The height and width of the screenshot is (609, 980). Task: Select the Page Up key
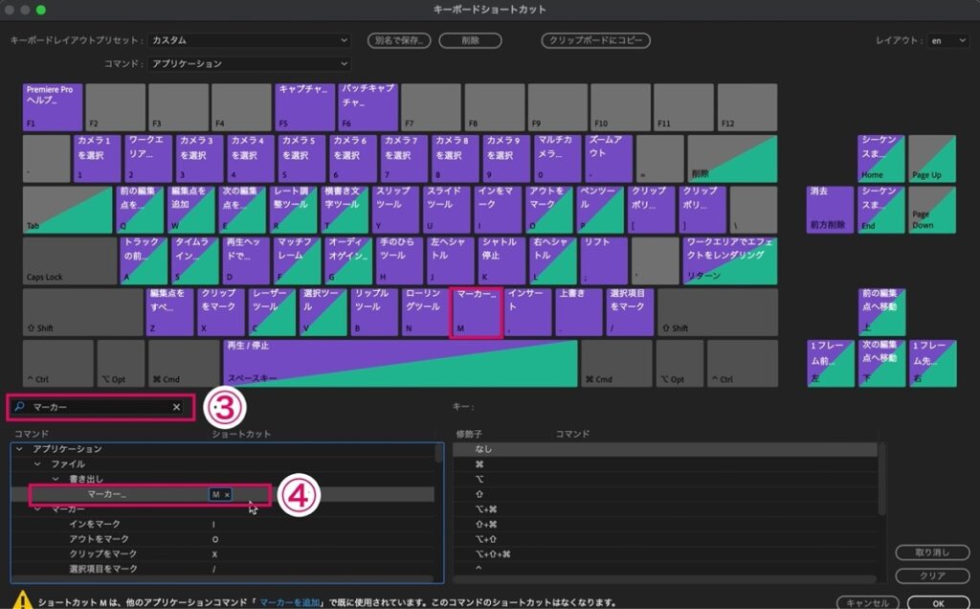(932, 159)
